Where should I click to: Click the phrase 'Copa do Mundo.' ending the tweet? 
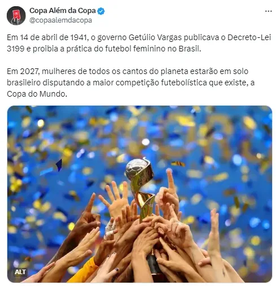pyautogui.click(x=37, y=94)
